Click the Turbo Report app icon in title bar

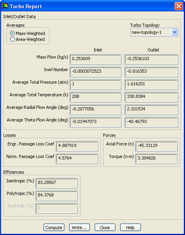pyautogui.click(x=5, y=6)
